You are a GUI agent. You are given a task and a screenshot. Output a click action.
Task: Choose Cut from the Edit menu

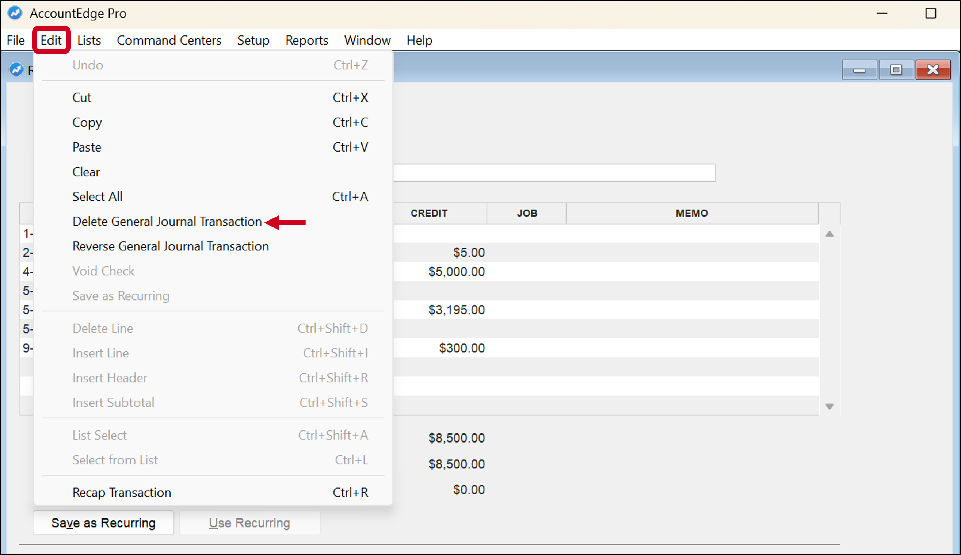click(x=213, y=97)
